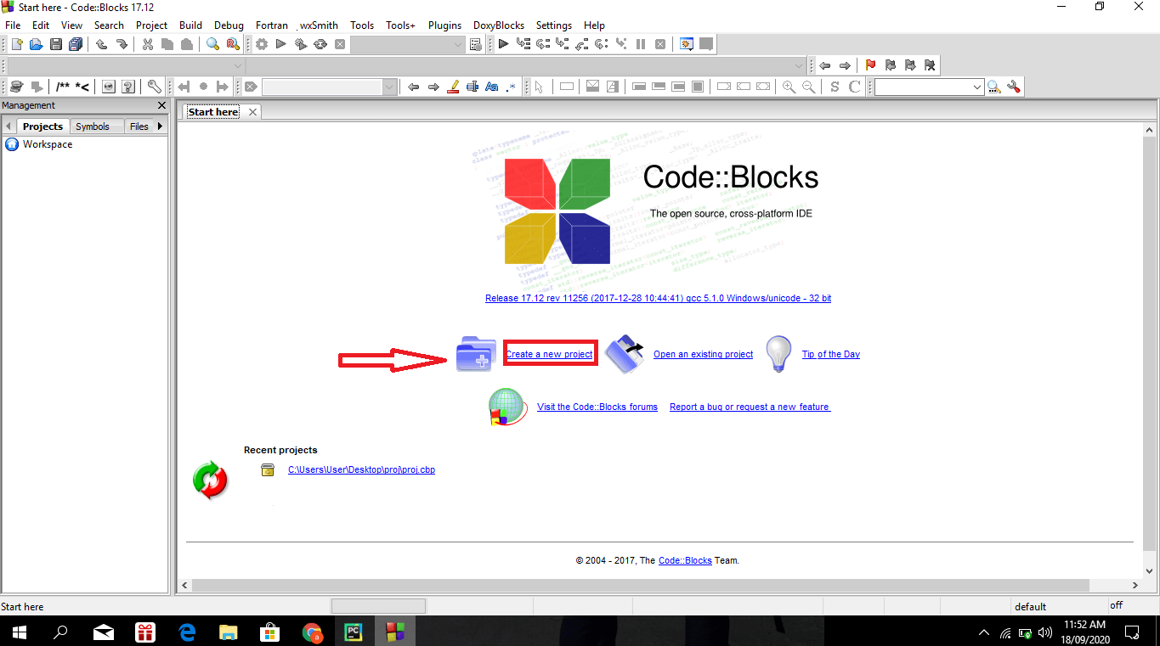Screen dimensions: 1160x646
Task: Open the Fortran menu
Action: pyautogui.click(x=271, y=25)
